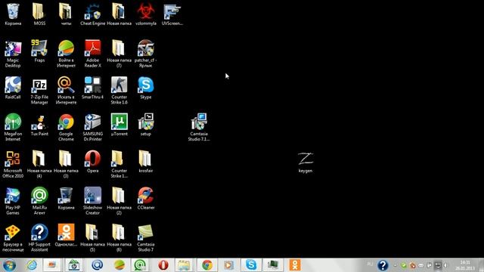This screenshot has height=272, width=484.
Task: Launch Play HP Games shortcut
Action: 13,201
